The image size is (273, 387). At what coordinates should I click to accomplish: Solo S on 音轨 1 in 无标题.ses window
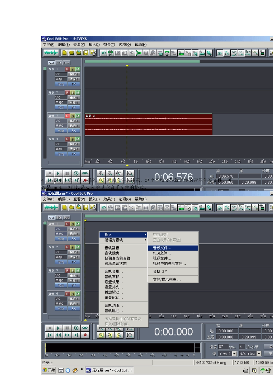tap(72, 224)
